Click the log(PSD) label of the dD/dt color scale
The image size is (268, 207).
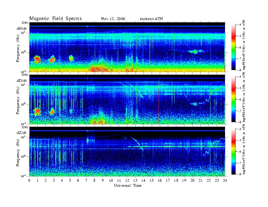pyautogui.click(x=244, y=97)
